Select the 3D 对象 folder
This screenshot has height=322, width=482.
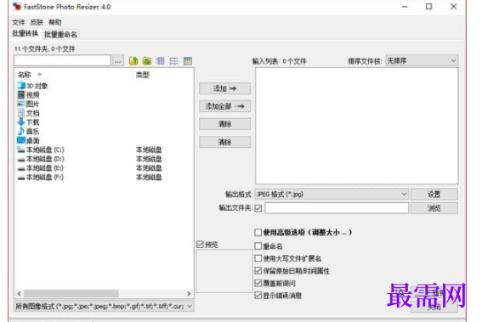point(32,86)
